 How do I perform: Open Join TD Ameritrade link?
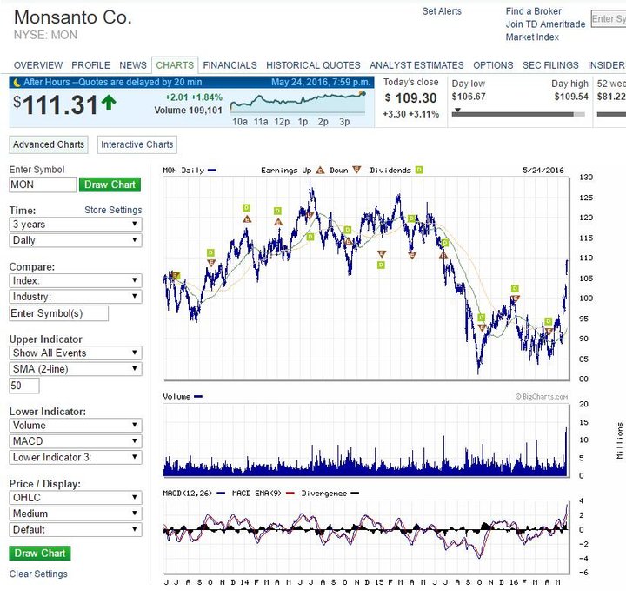tap(545, 24)
